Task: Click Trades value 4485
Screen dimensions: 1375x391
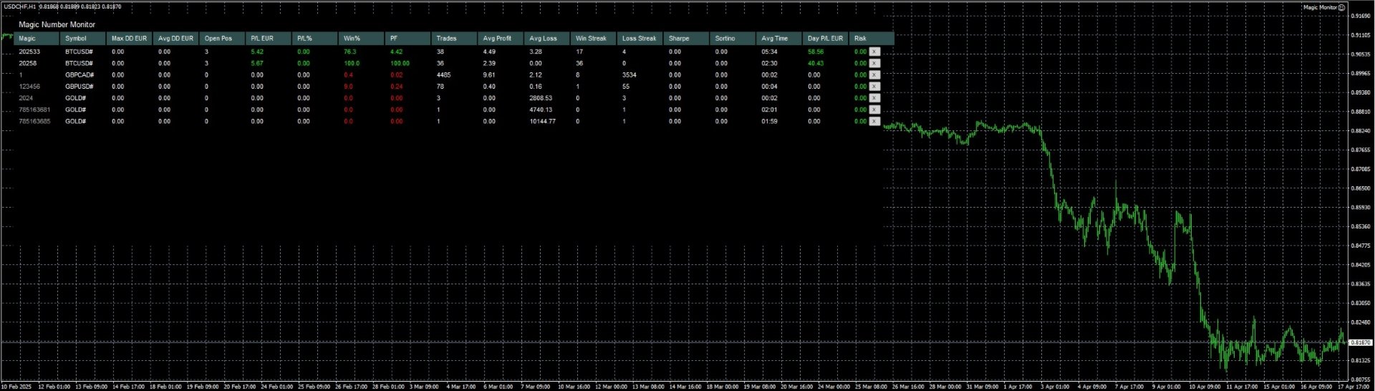Action: point(443,74)
